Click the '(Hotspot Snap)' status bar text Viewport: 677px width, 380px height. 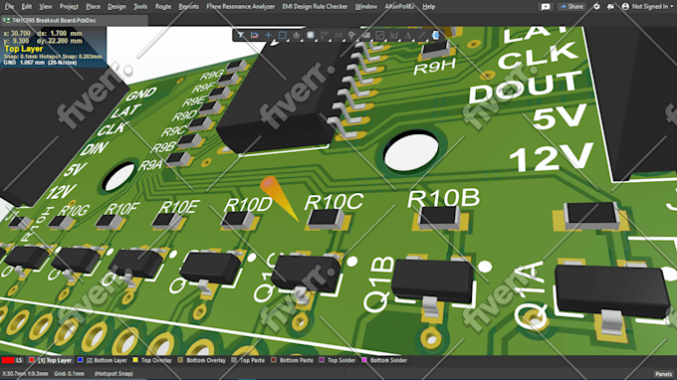[113, 374]
